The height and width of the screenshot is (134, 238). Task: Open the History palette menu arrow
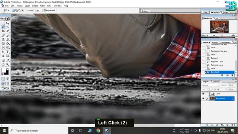(236, 42)
